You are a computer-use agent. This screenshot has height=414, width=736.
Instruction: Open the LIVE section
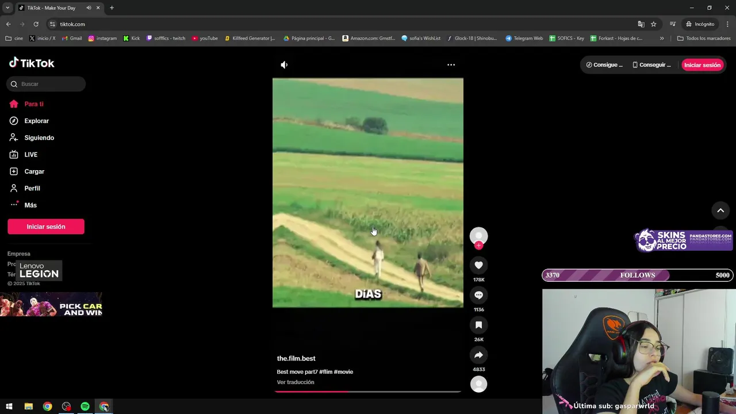click(30, 155)
